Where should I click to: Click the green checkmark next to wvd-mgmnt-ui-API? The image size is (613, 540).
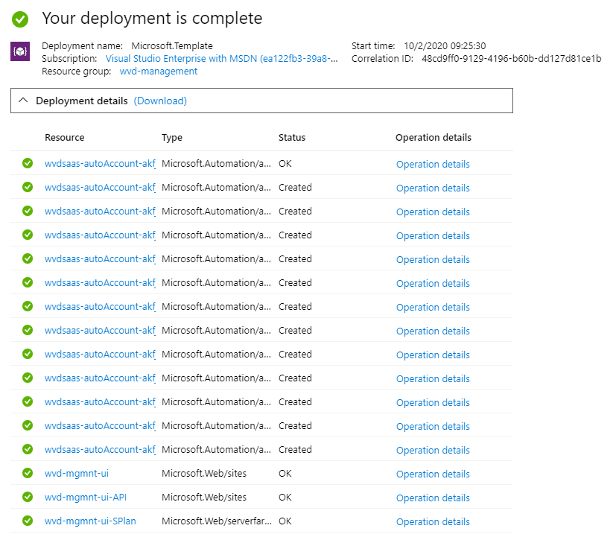point(28,497)
